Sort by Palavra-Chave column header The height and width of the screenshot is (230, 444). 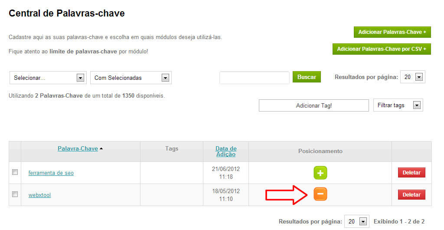tap(78, 148)
